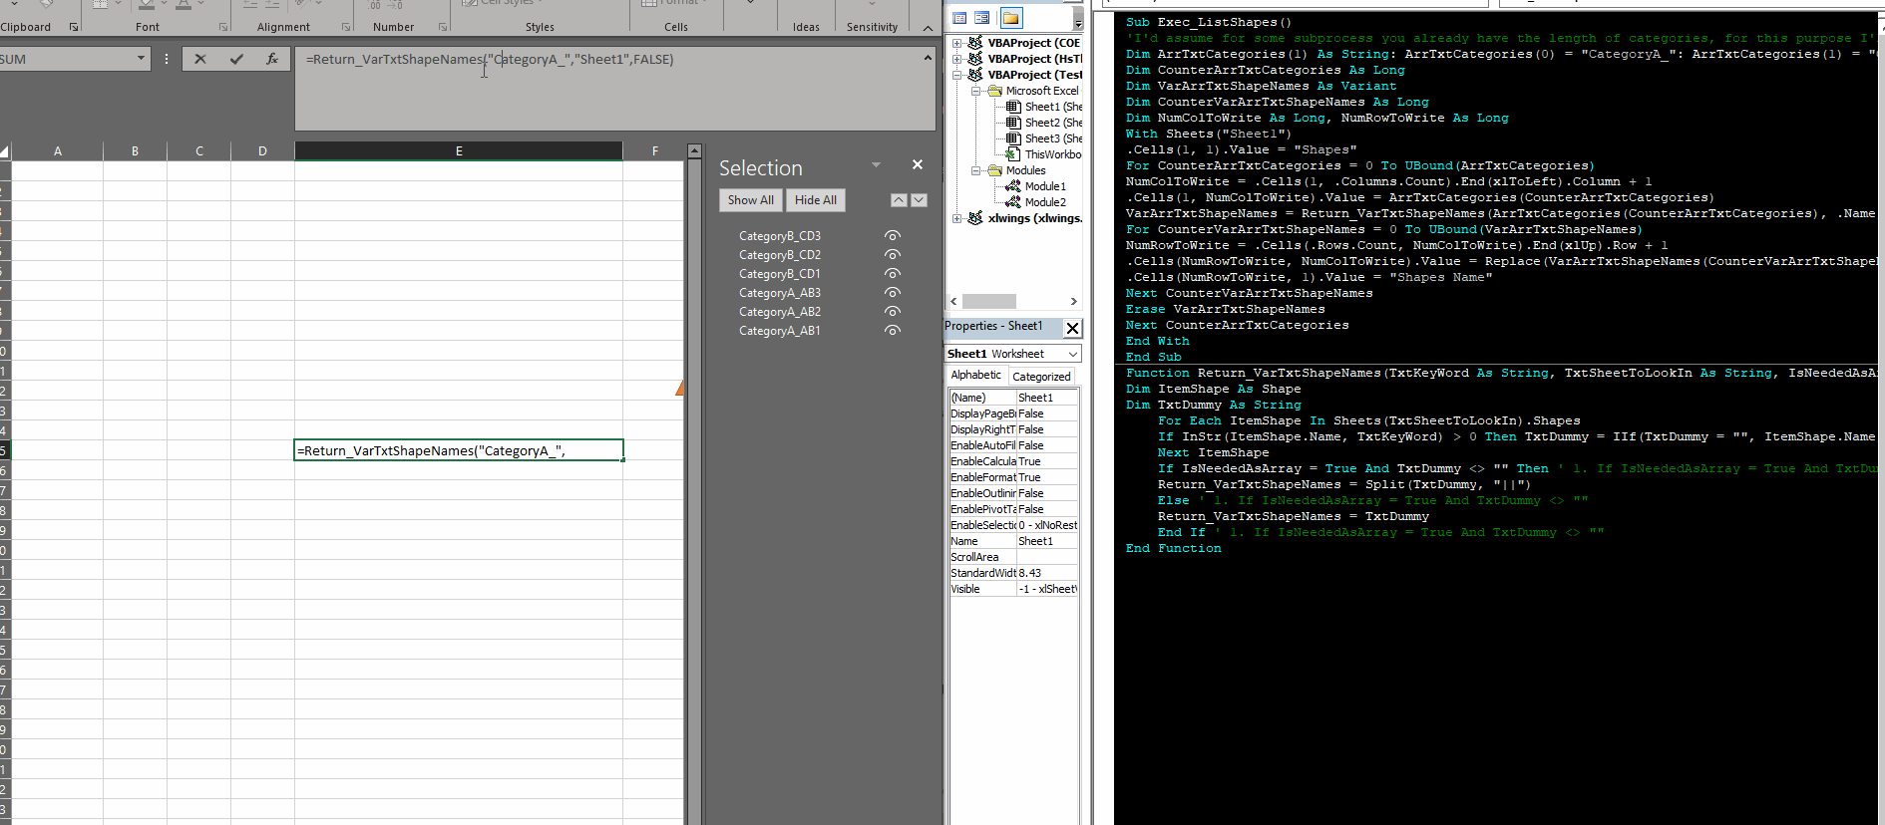Click Sub Exec_ListShapes() line in code
The height and width of the screenshot is (825, 1885).
coord(1209,22)
